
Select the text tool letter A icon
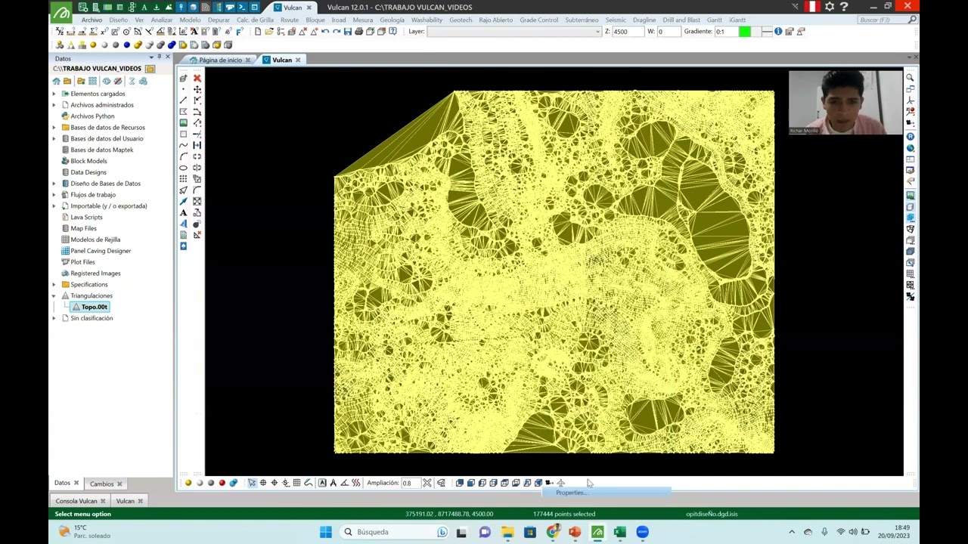[x=183, y=212]
